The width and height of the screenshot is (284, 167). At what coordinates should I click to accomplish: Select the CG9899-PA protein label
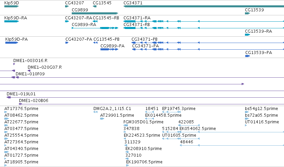(112, 46)
